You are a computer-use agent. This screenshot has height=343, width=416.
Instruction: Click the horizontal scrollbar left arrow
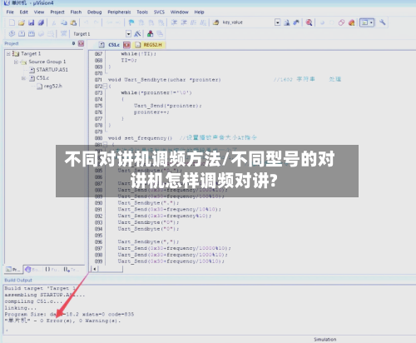[95, 269]
